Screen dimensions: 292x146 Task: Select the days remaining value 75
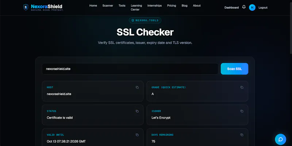tap(153, 141)
